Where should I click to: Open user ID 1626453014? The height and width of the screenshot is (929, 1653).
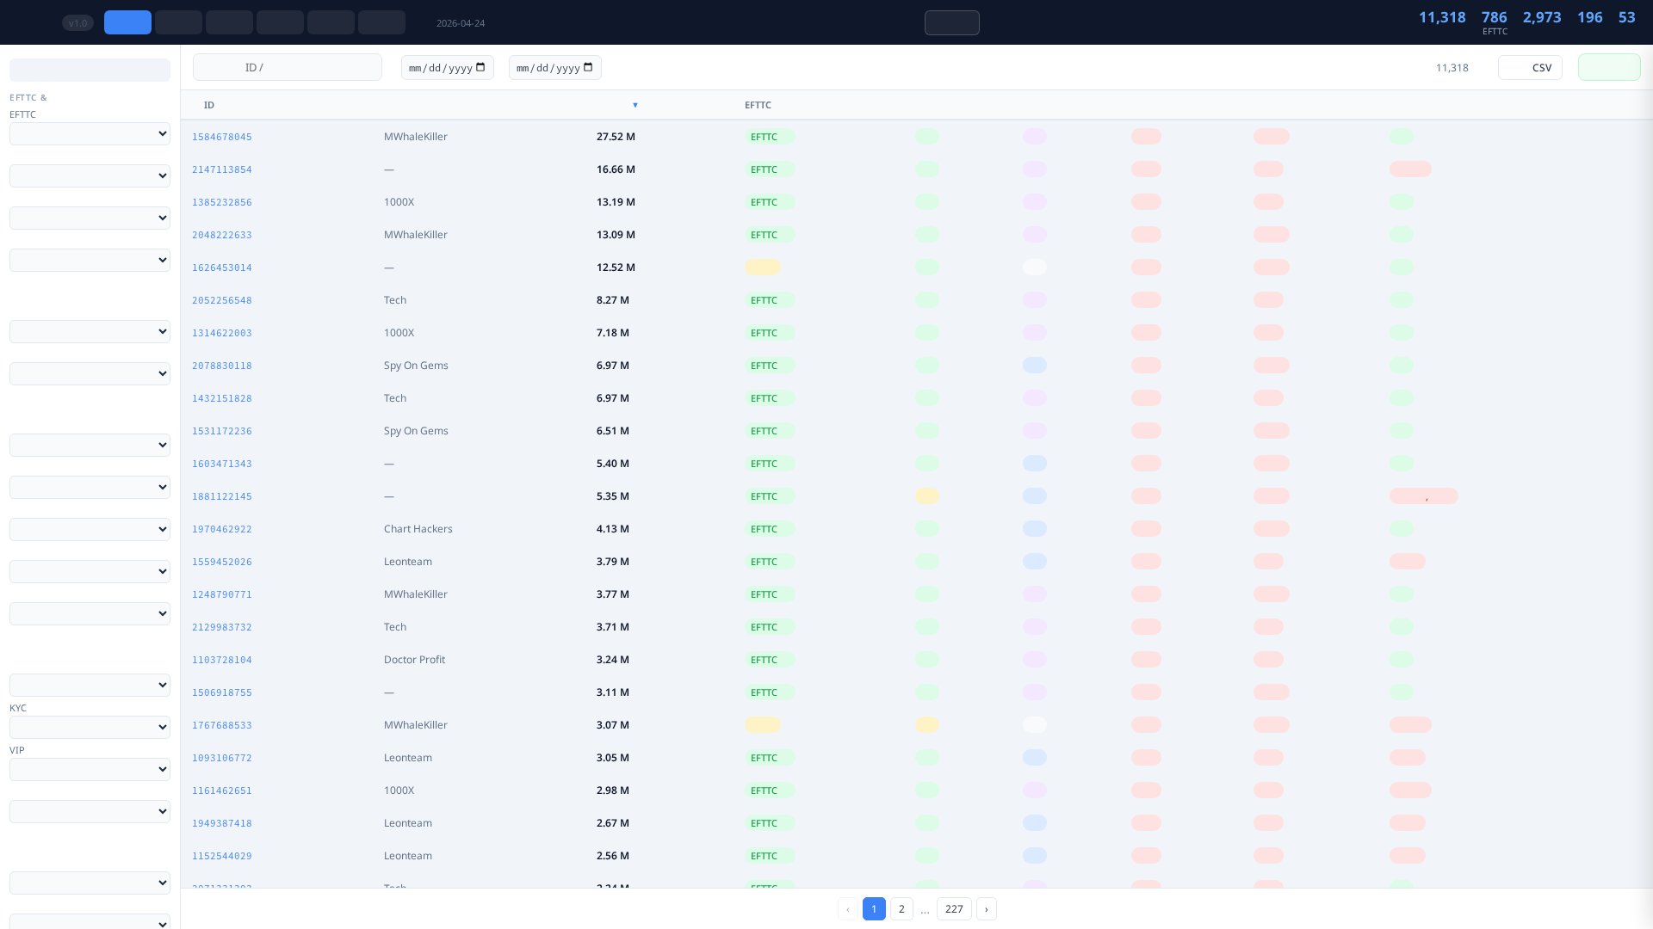pyautogui.click(x=222, y=268)
